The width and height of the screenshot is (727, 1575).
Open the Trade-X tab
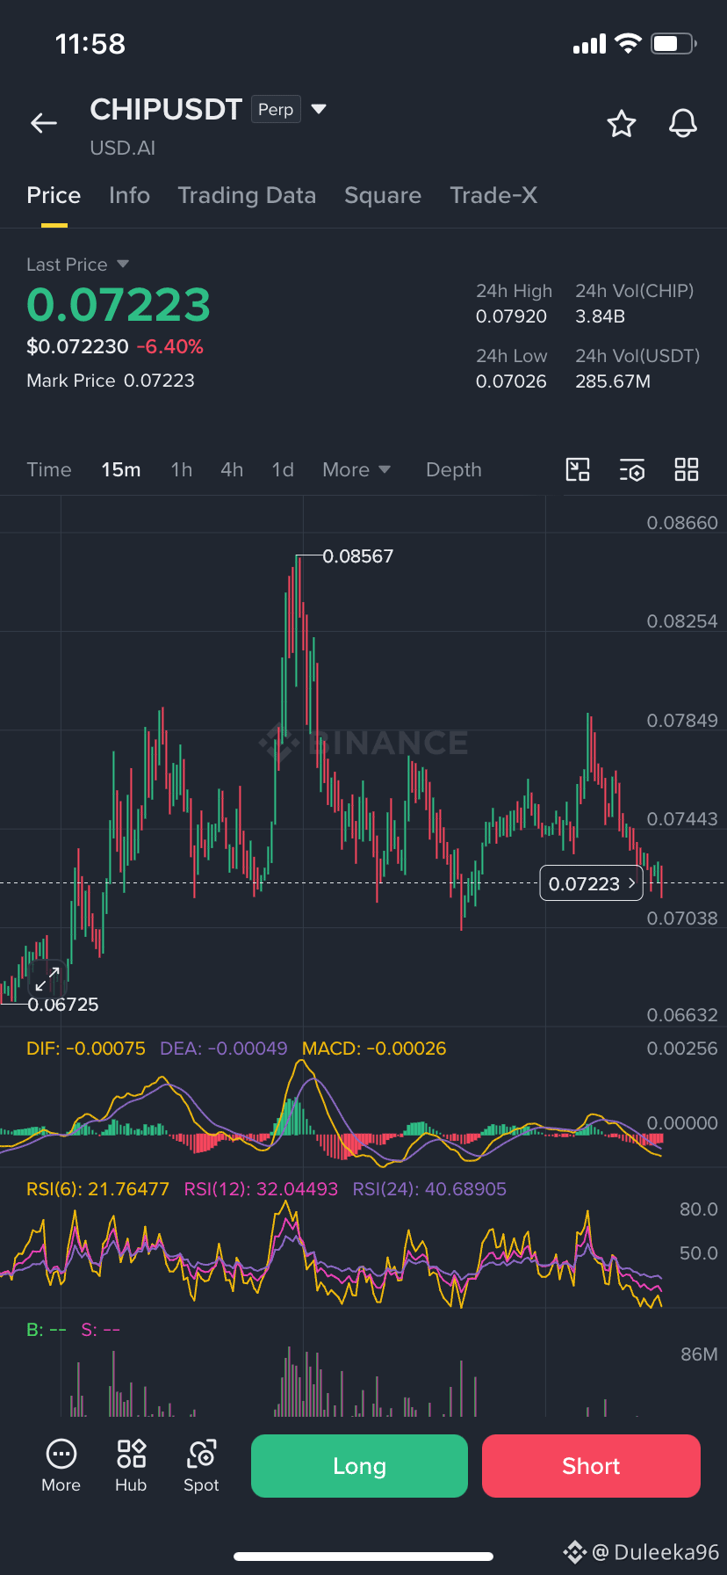[493, 195]
